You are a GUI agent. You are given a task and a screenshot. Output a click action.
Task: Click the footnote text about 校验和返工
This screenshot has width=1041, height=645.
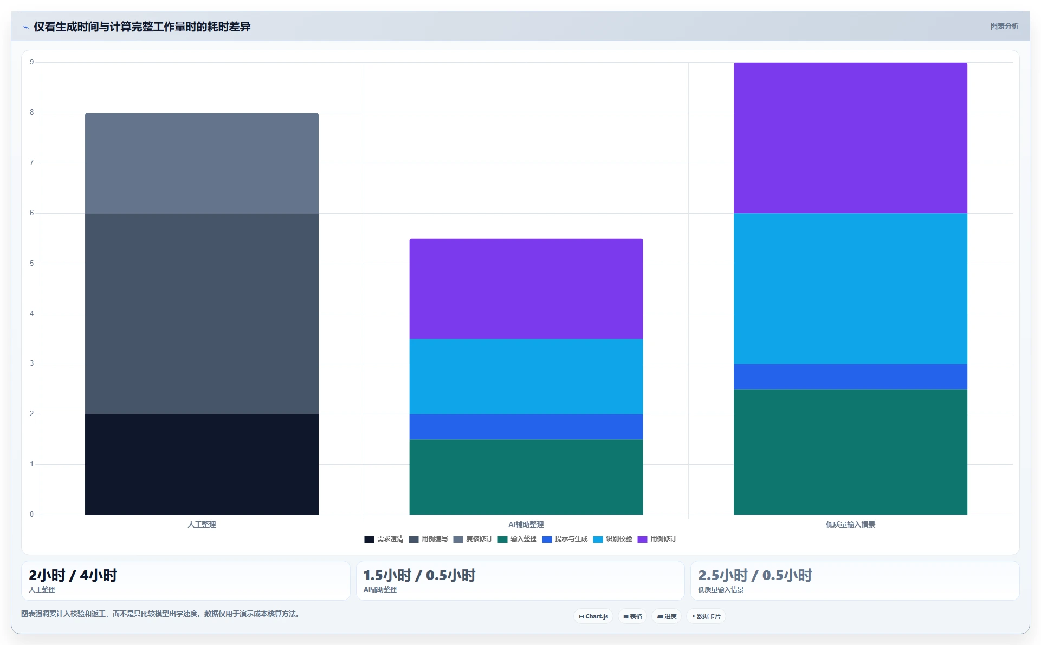click(x=160, y=614)
